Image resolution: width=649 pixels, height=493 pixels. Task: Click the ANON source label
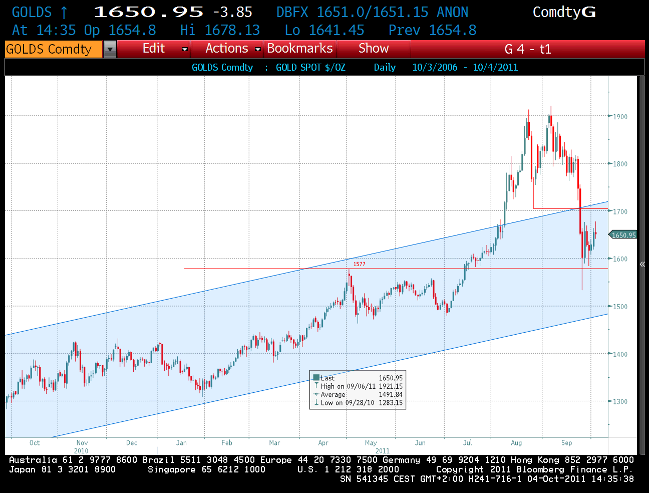point(453,12)
